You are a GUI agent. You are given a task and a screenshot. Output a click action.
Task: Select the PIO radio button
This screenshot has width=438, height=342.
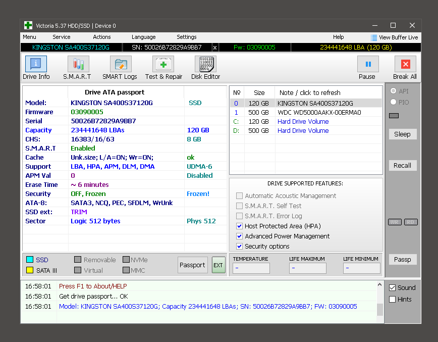[x=393, y=102]
